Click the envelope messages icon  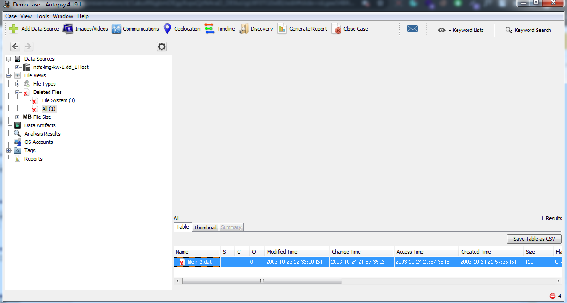pyautogui.click(x=413, y=29)
